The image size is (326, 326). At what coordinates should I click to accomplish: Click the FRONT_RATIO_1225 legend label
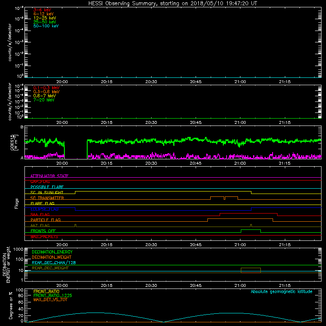coord(53,295)
